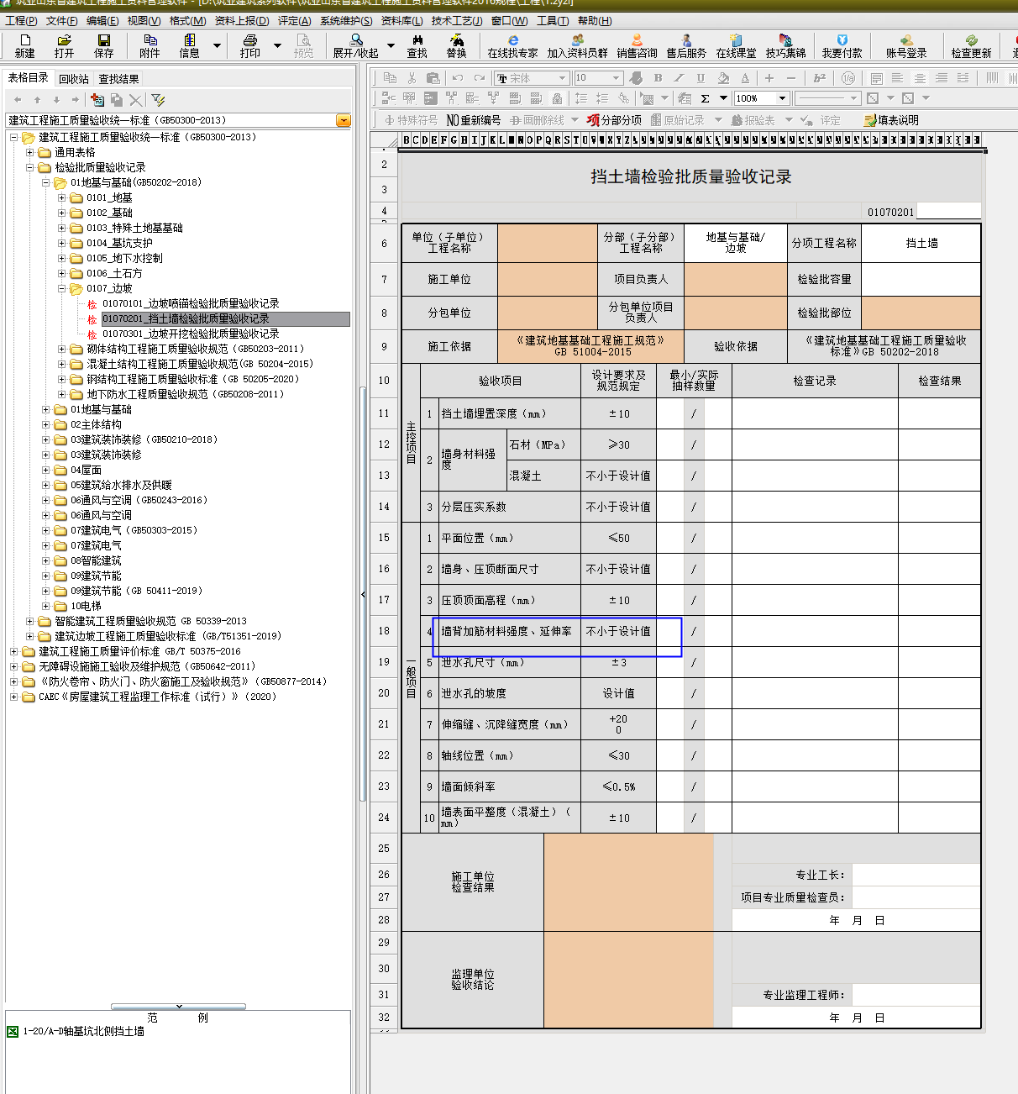Click the 填表说明 form instructions button
This screenshot has height=1094, width=1018.
click(891, 120)
